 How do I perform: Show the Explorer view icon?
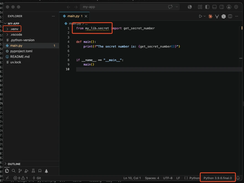(x=7, y=171)
